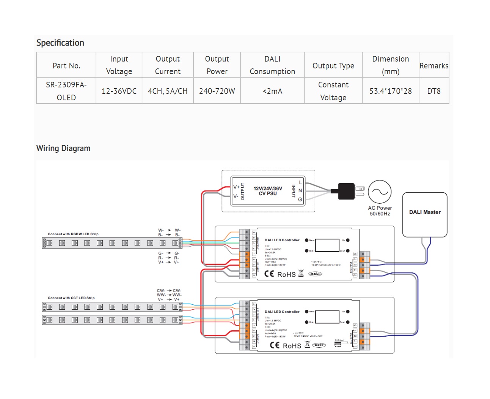Click the 'DALI Consumption' column header

point(272,65)
